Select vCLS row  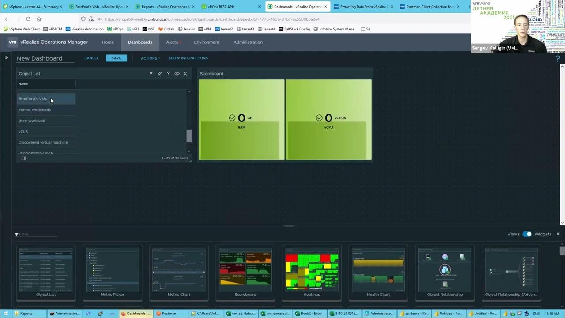tap(46, 131)
